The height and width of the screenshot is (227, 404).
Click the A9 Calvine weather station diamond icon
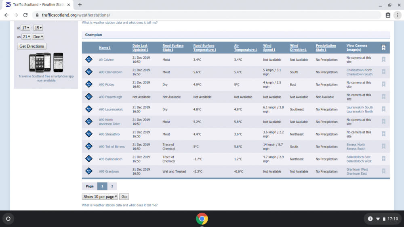[x=89, y=59]
